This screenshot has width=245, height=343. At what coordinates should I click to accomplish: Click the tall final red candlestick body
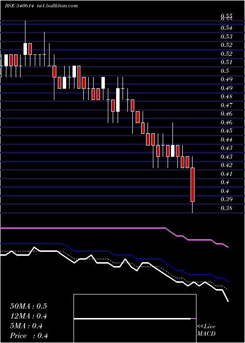pos(193,185)
